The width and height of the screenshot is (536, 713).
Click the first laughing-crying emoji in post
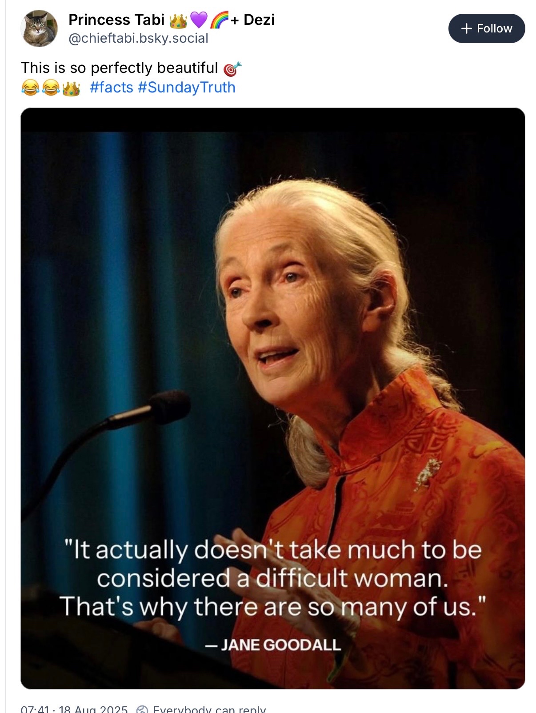click(x=29, y=88)
